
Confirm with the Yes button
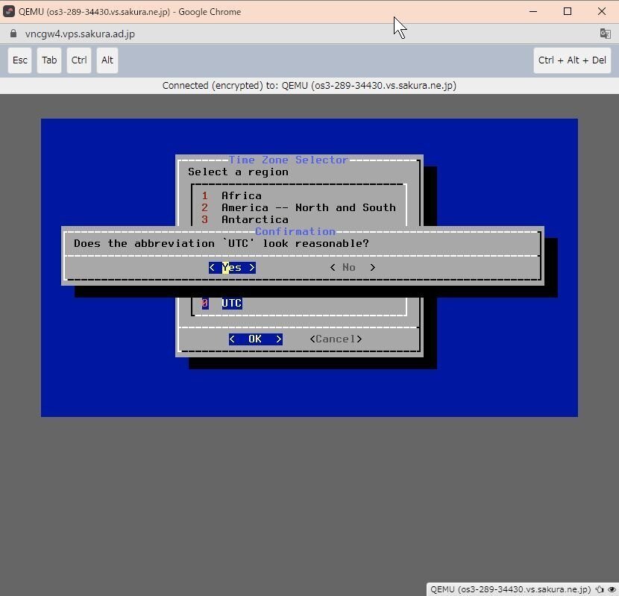[x=232, y=268]
